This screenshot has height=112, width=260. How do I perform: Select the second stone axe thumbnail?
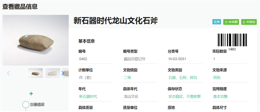click(53, 73)
